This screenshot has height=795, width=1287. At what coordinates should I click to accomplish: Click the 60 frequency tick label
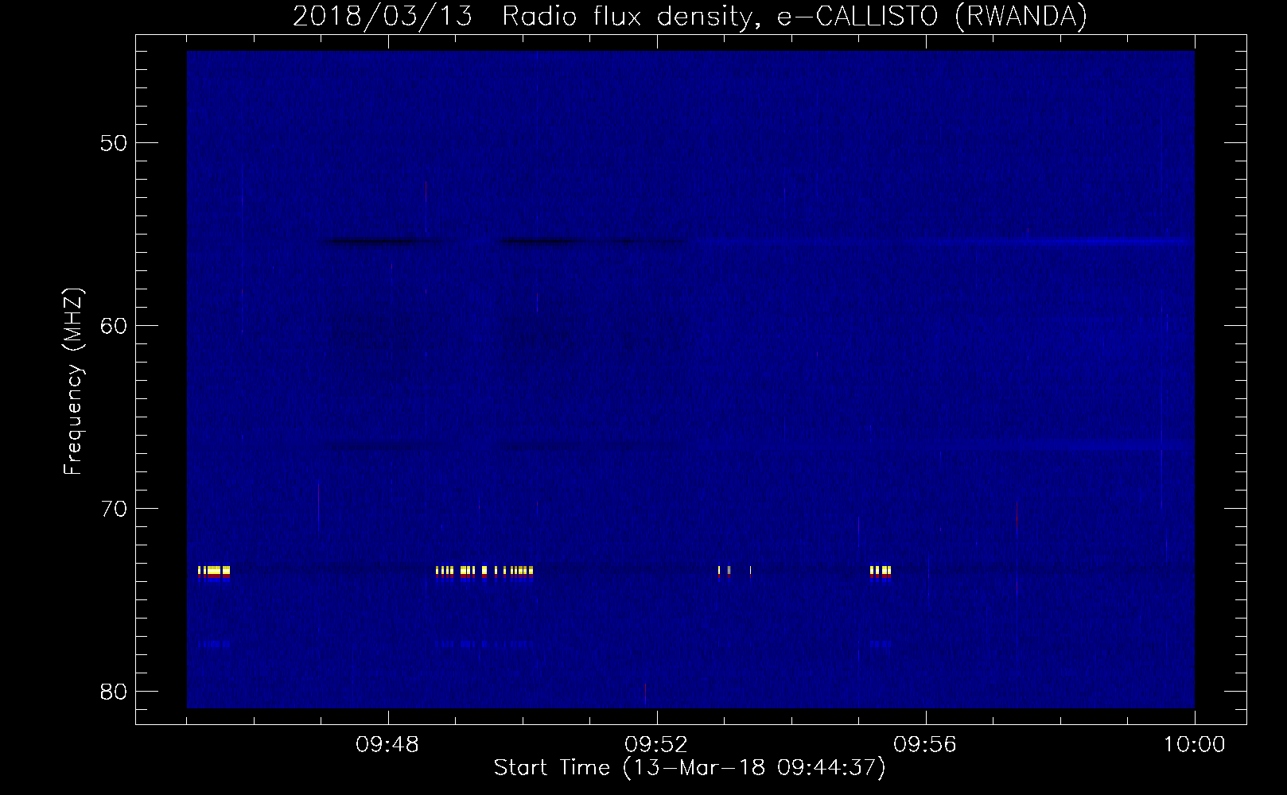tap(112, 326)
